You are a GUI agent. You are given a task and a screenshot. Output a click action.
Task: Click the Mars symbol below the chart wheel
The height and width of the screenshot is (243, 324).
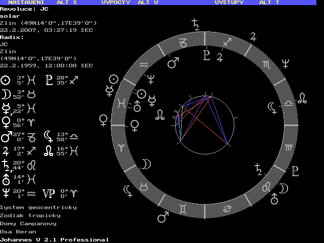163,217
